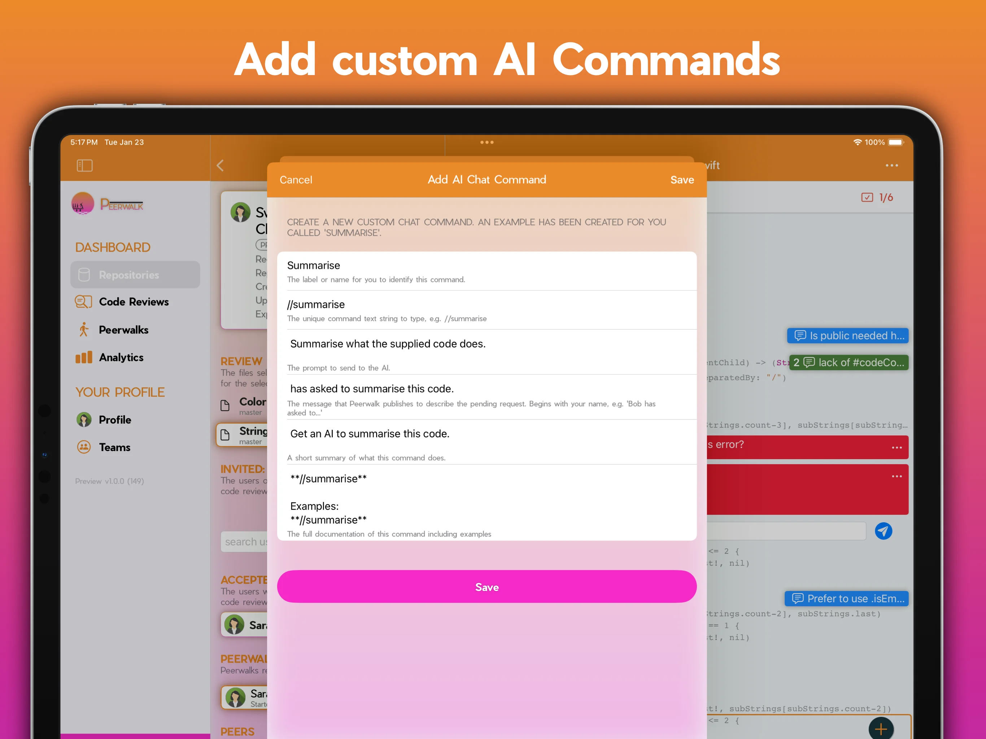This screenshot has height=739, width=986.
Task: Tap Save in the dialog header
Action: coord(682,180)
